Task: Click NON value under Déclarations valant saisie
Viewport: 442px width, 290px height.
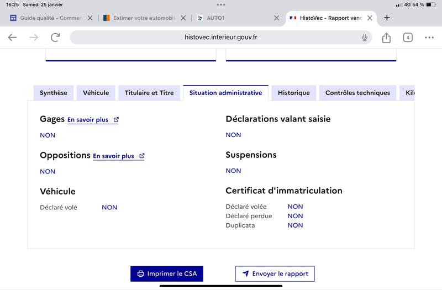Action: (x=233, y=135)
